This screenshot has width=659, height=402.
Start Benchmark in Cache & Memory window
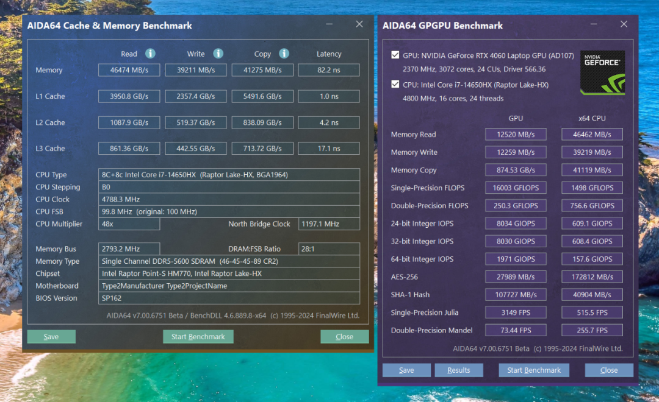click(198, 337)
